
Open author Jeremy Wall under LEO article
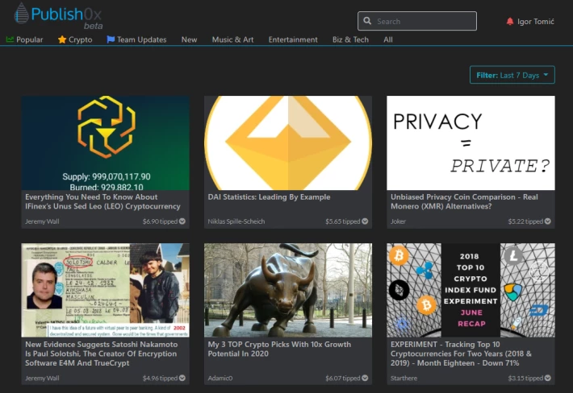tap(42, 221)
